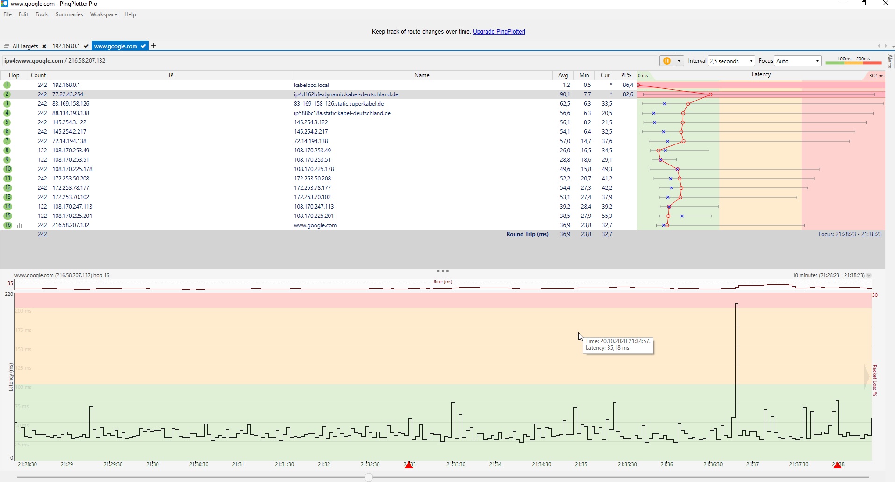
Task: Close the All Targets tab with its X
Action: (44, 46)
